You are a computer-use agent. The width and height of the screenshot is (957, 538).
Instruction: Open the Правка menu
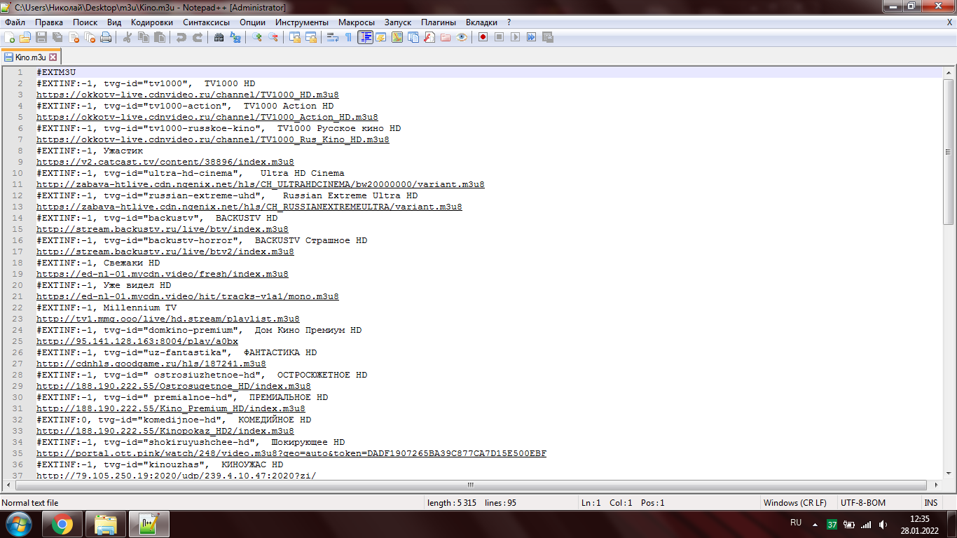tap(49, 22)
